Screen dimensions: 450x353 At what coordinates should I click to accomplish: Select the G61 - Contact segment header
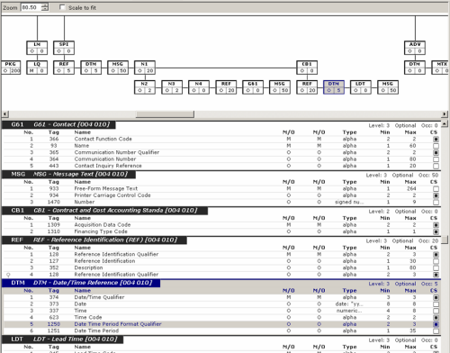[x=58, y=124]
